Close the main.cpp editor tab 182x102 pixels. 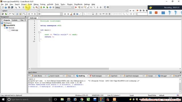(x=39, y=18)
